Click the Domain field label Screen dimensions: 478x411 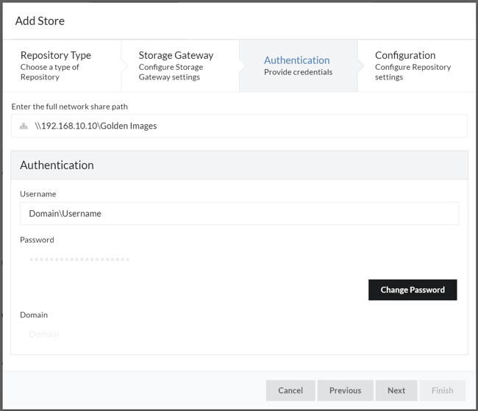[x=34, y=315]
